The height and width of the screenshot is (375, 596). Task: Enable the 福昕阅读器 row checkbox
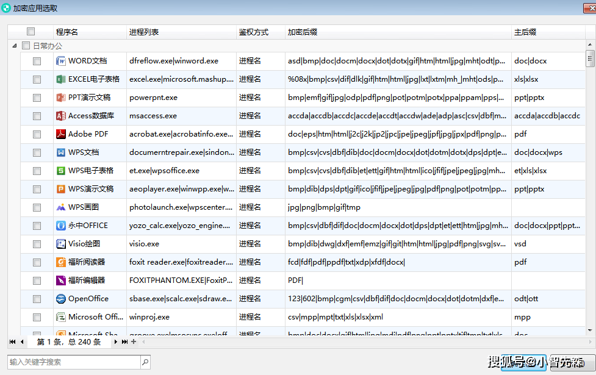37,262
